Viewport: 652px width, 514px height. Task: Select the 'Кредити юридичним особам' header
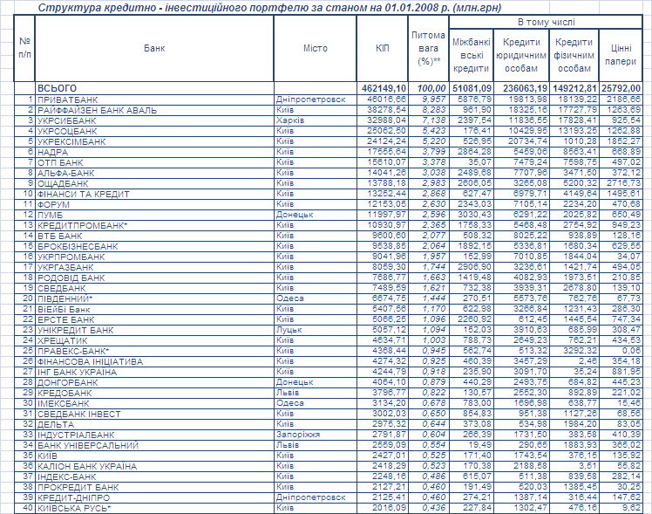pos(521,55)
